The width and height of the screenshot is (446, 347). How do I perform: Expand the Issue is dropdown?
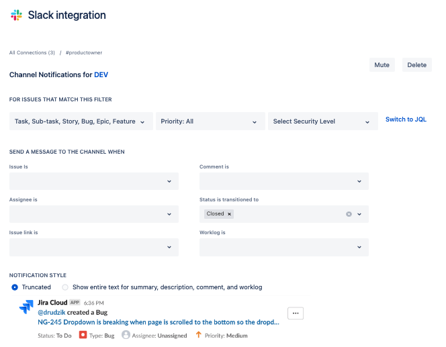94,181
